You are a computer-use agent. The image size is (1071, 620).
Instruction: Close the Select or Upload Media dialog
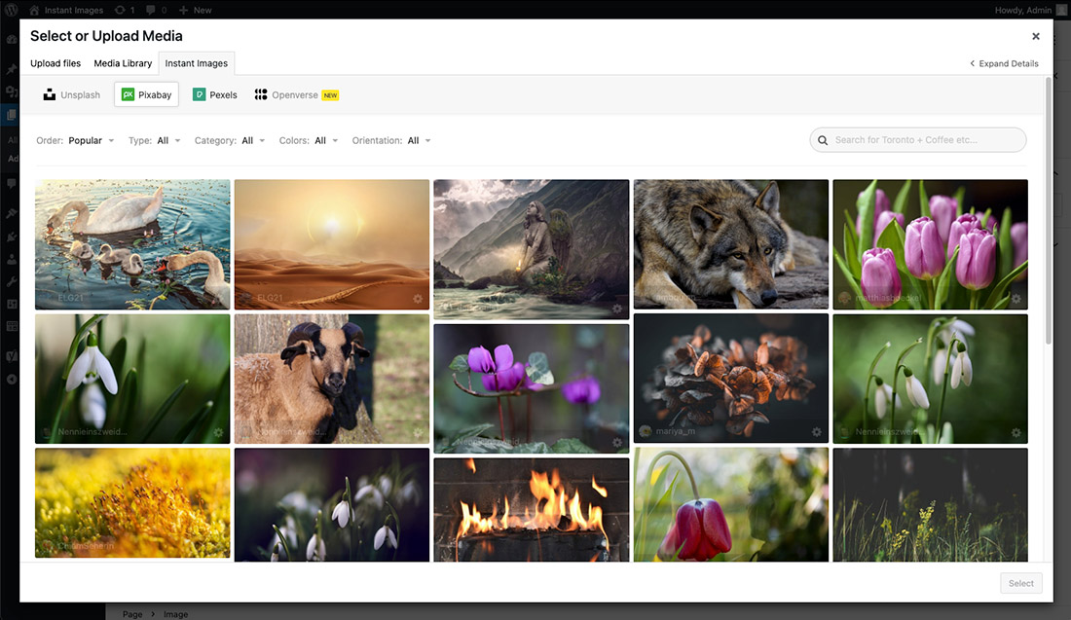1036,36
